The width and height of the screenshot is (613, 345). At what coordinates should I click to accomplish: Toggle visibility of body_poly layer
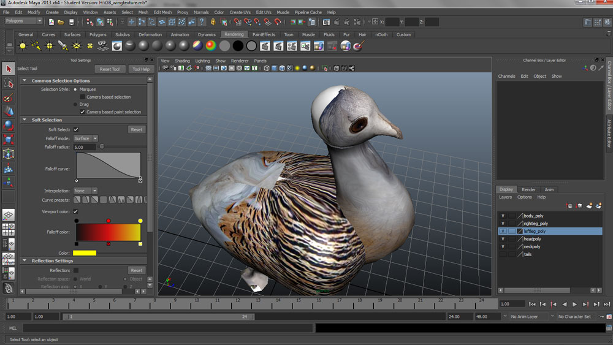point(503,216)
